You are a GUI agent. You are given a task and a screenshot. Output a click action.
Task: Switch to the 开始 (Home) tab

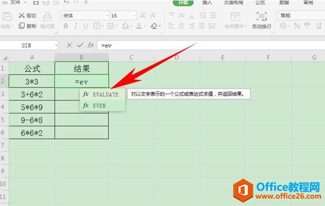tap(183, 3)
